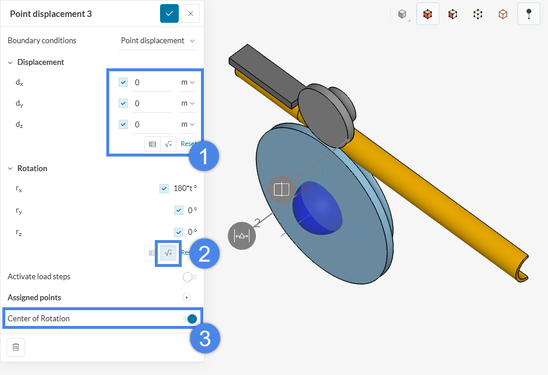The height and width of the screenshot is (375, 548).
Task: Activate the pin-shaped point selection tool
Action: click(x=529, y=14)
